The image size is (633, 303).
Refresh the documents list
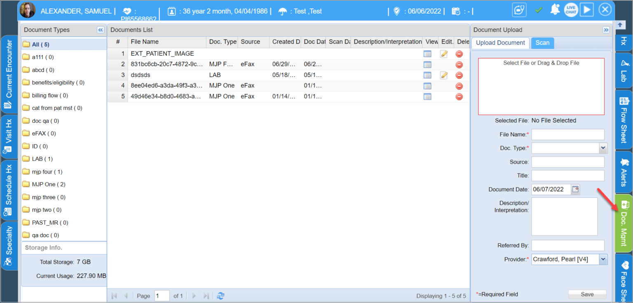point(220,296)
